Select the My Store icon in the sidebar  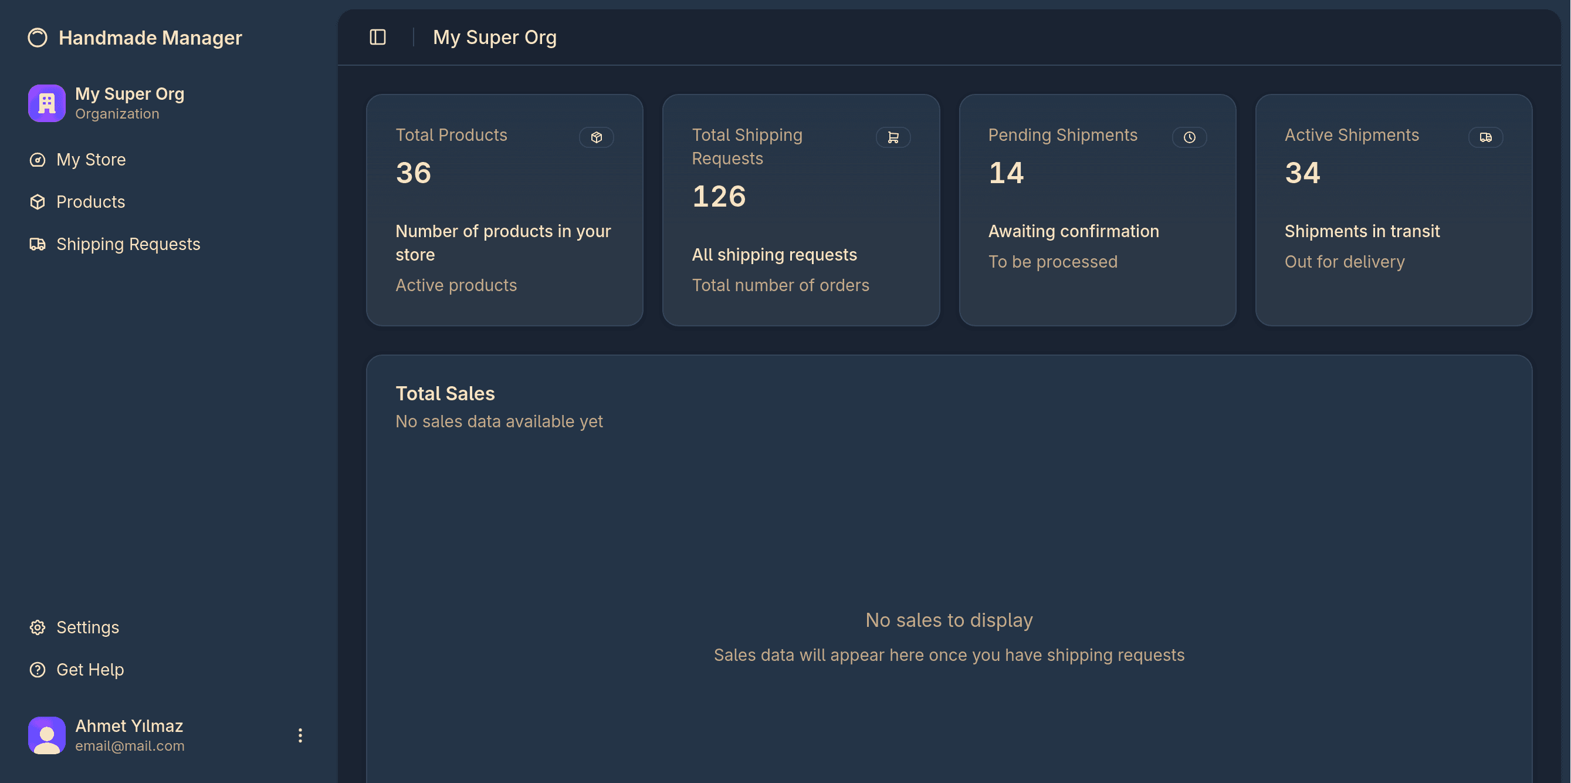[x=37, y=159]
